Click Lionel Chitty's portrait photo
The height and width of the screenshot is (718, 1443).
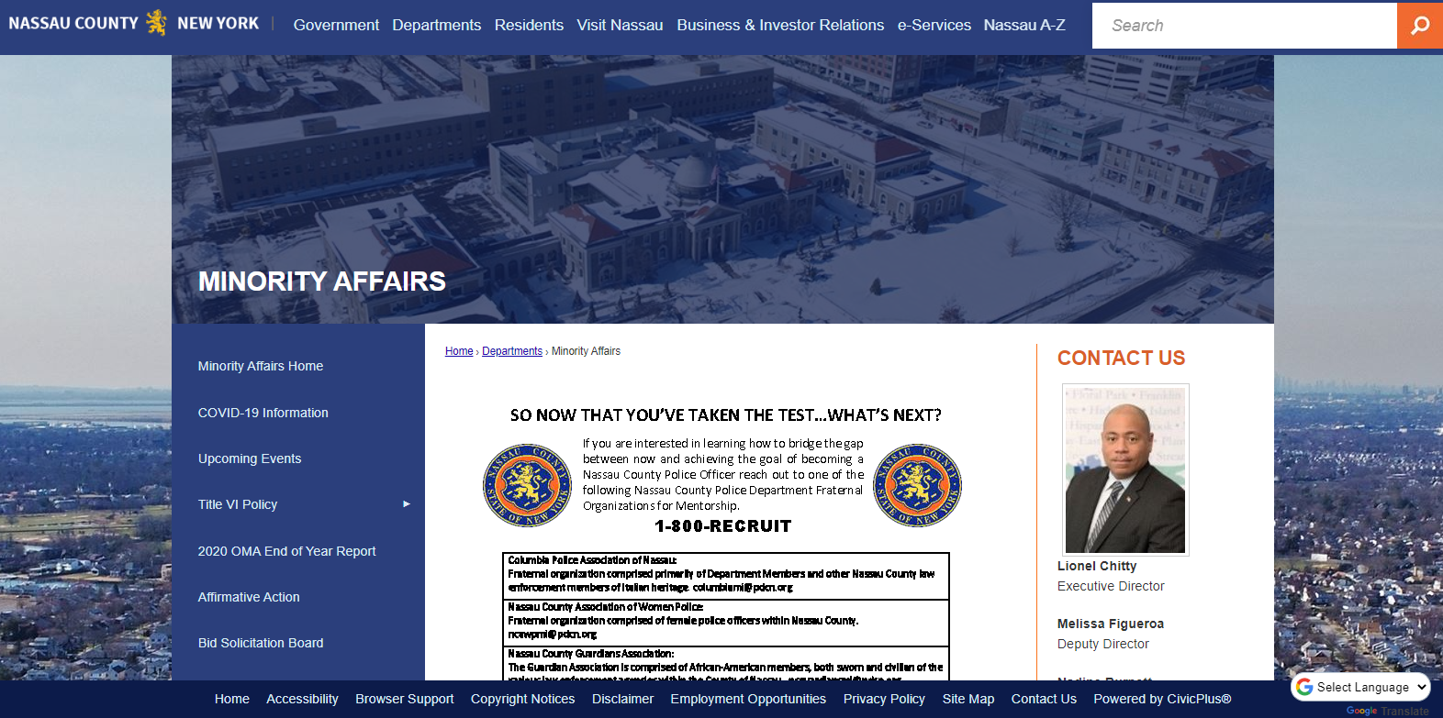pyautogui.click(x=1124, y=469)
